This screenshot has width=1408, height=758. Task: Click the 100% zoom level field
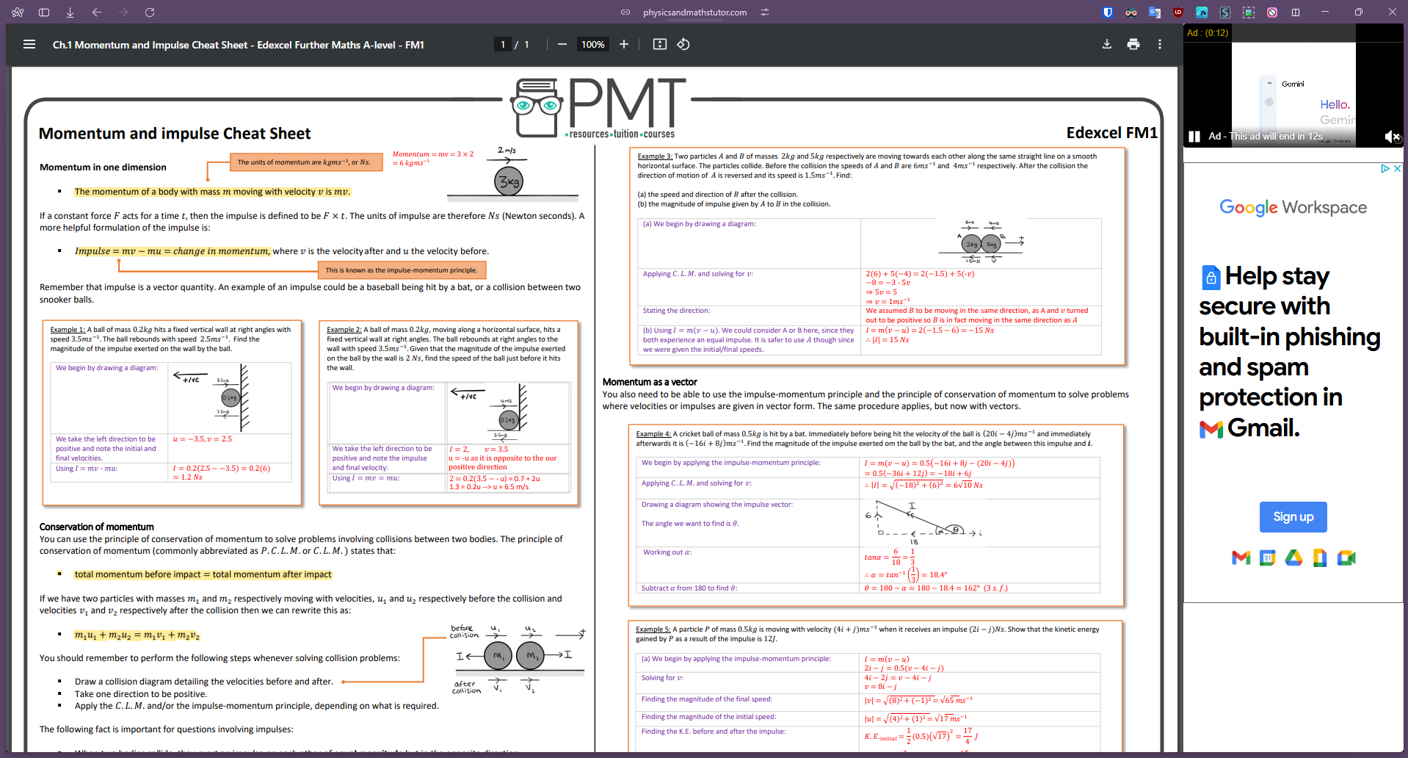593,44
